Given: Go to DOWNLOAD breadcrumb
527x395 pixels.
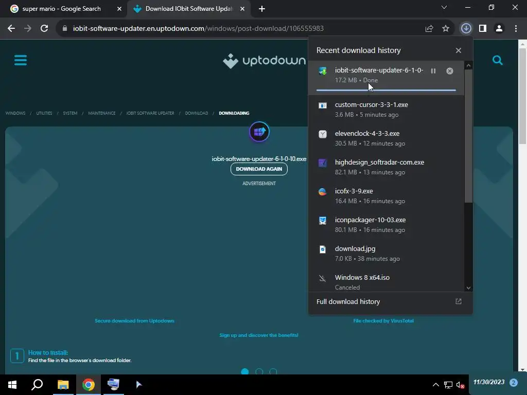Looking at the screenshot, I should [x=196, y=113].
